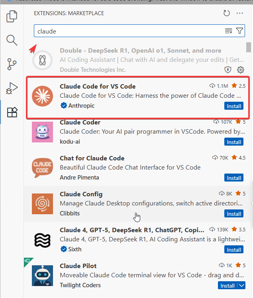Open the Source Control view
This screenshot has width=253, height=298.
coord(12,64)
